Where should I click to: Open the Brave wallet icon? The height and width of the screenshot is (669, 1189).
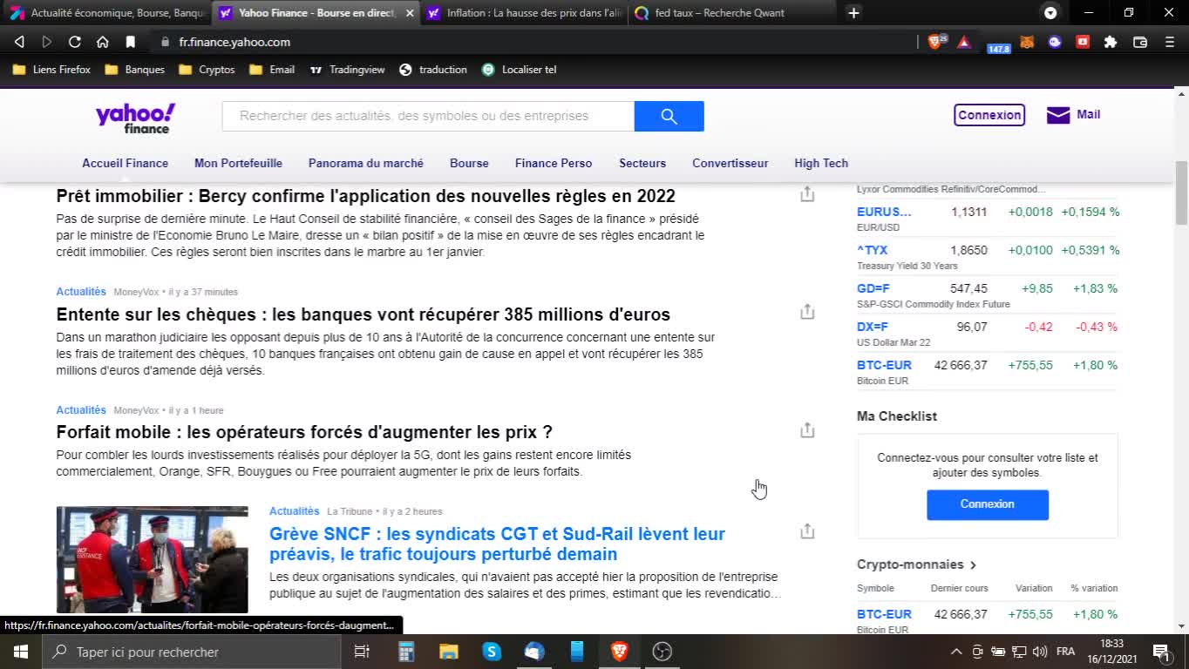click(1139, 42)
